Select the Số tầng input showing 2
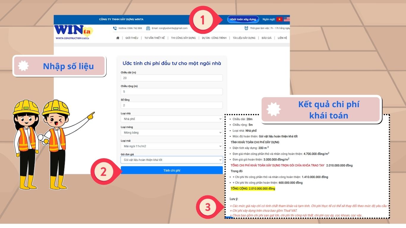406x228 pixels. pyautogui.click(x=172, y=105)
